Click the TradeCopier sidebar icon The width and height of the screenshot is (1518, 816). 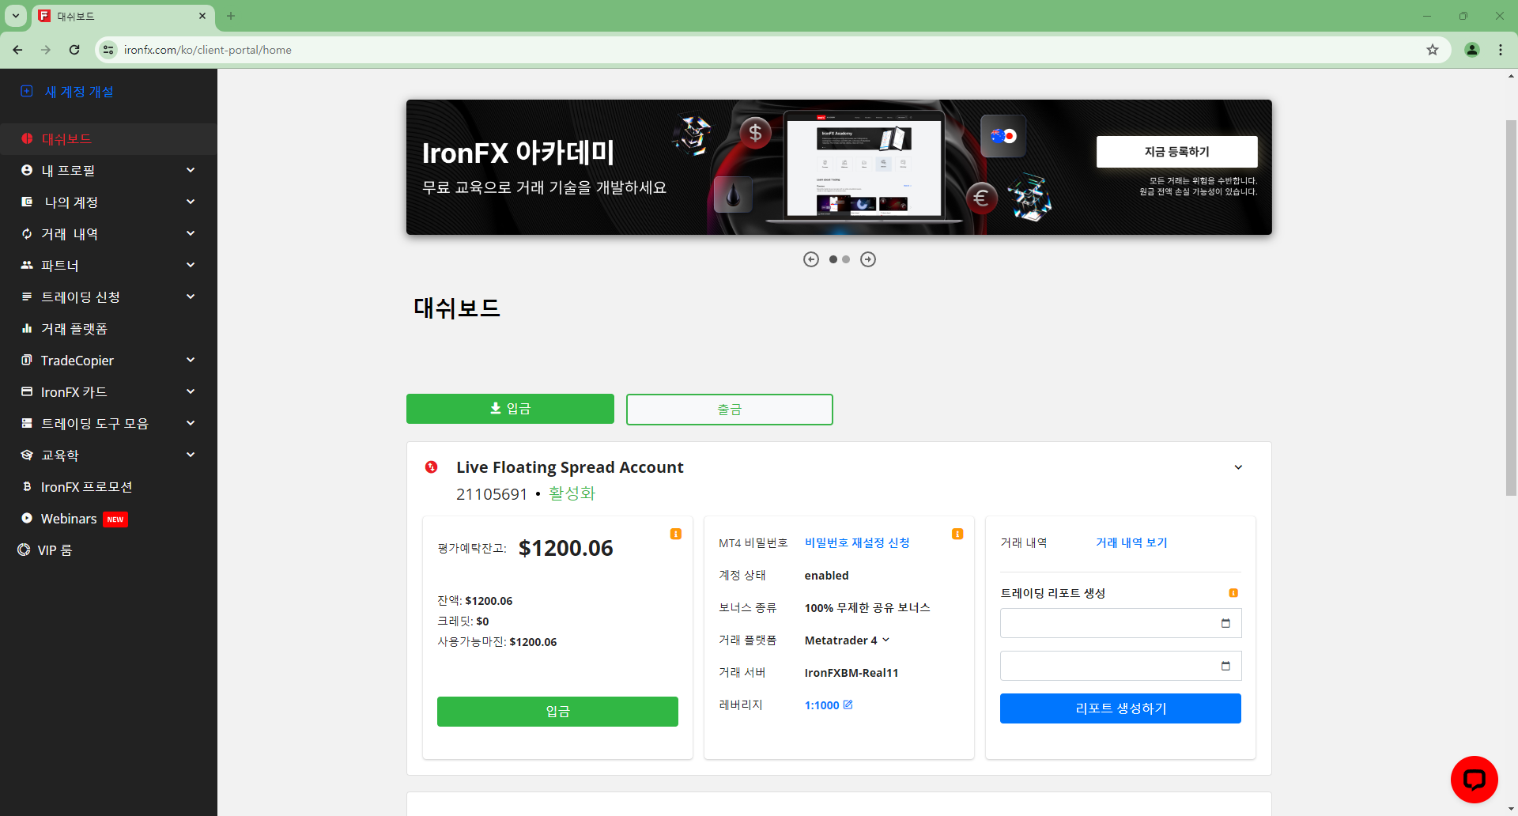(26, 360)
